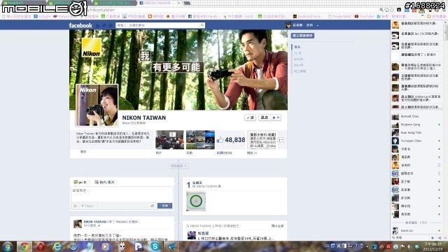Open chat with Kevin Lin

416,230
